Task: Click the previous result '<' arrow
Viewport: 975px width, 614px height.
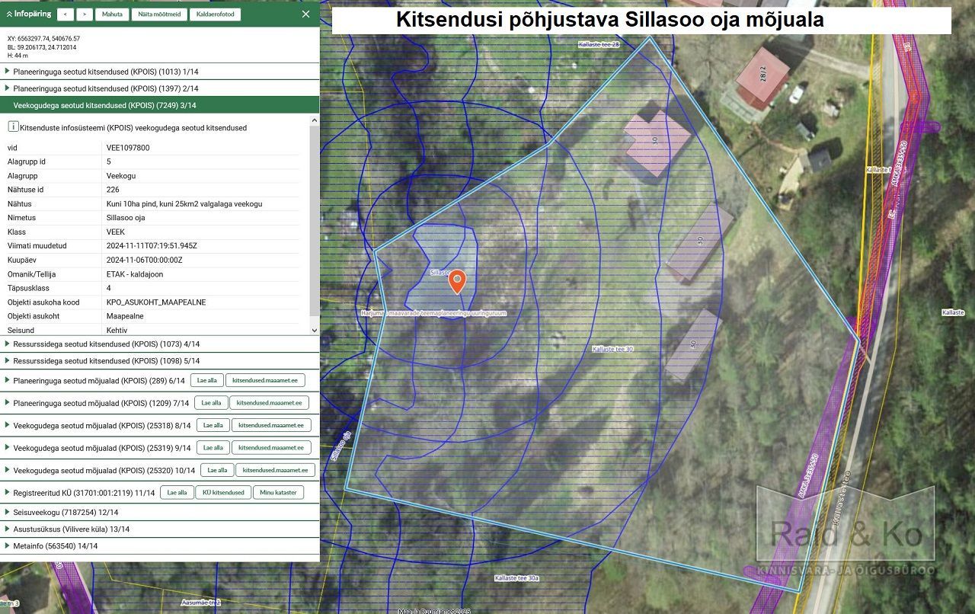Action: pos(66,14)
